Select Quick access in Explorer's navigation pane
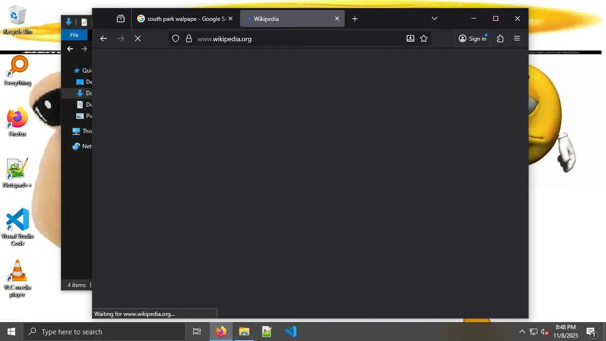Image resolution: width=606 pixels, height=341 pixels. coord(82,71)
